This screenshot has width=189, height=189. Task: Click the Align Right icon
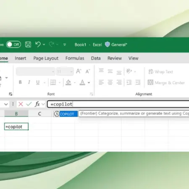click(119, 82)
